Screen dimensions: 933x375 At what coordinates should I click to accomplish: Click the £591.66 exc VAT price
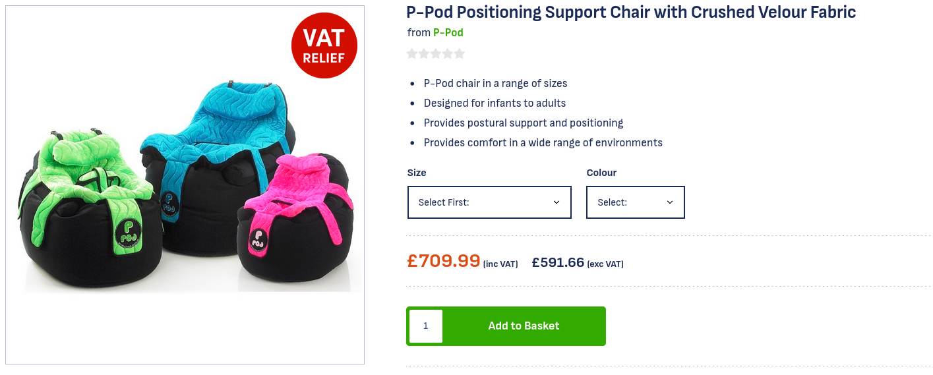pos(558,262)
